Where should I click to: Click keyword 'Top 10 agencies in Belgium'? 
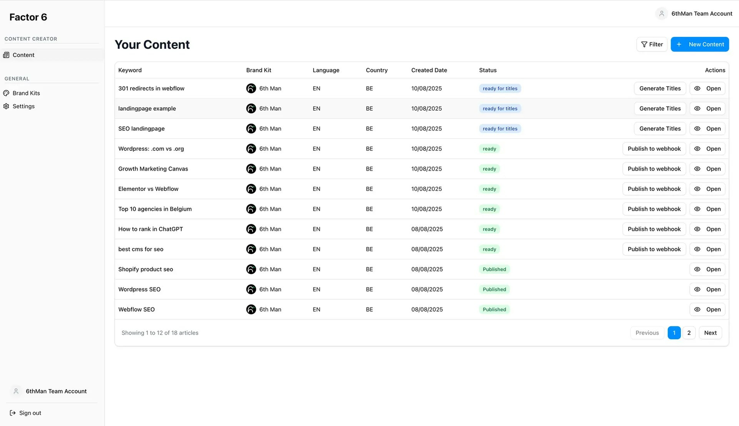pyautogui.click(x=155, y=209)
